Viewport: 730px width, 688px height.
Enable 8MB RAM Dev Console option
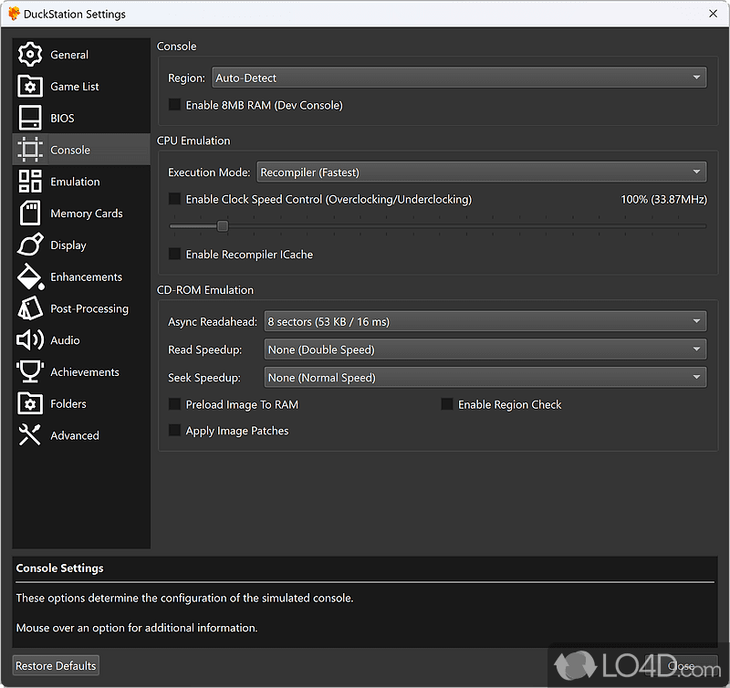(174, 104)
